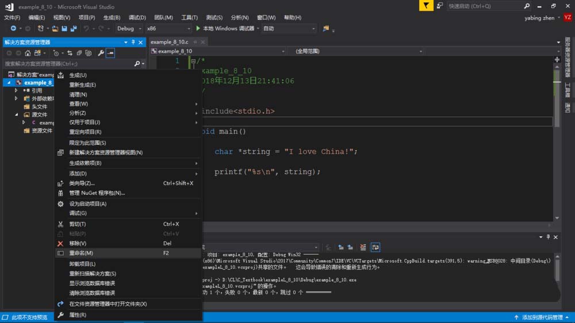This screenshot has width=575, height=323.
Task: Toggle word wrap in the Output panel
Action: click(375, 247)
